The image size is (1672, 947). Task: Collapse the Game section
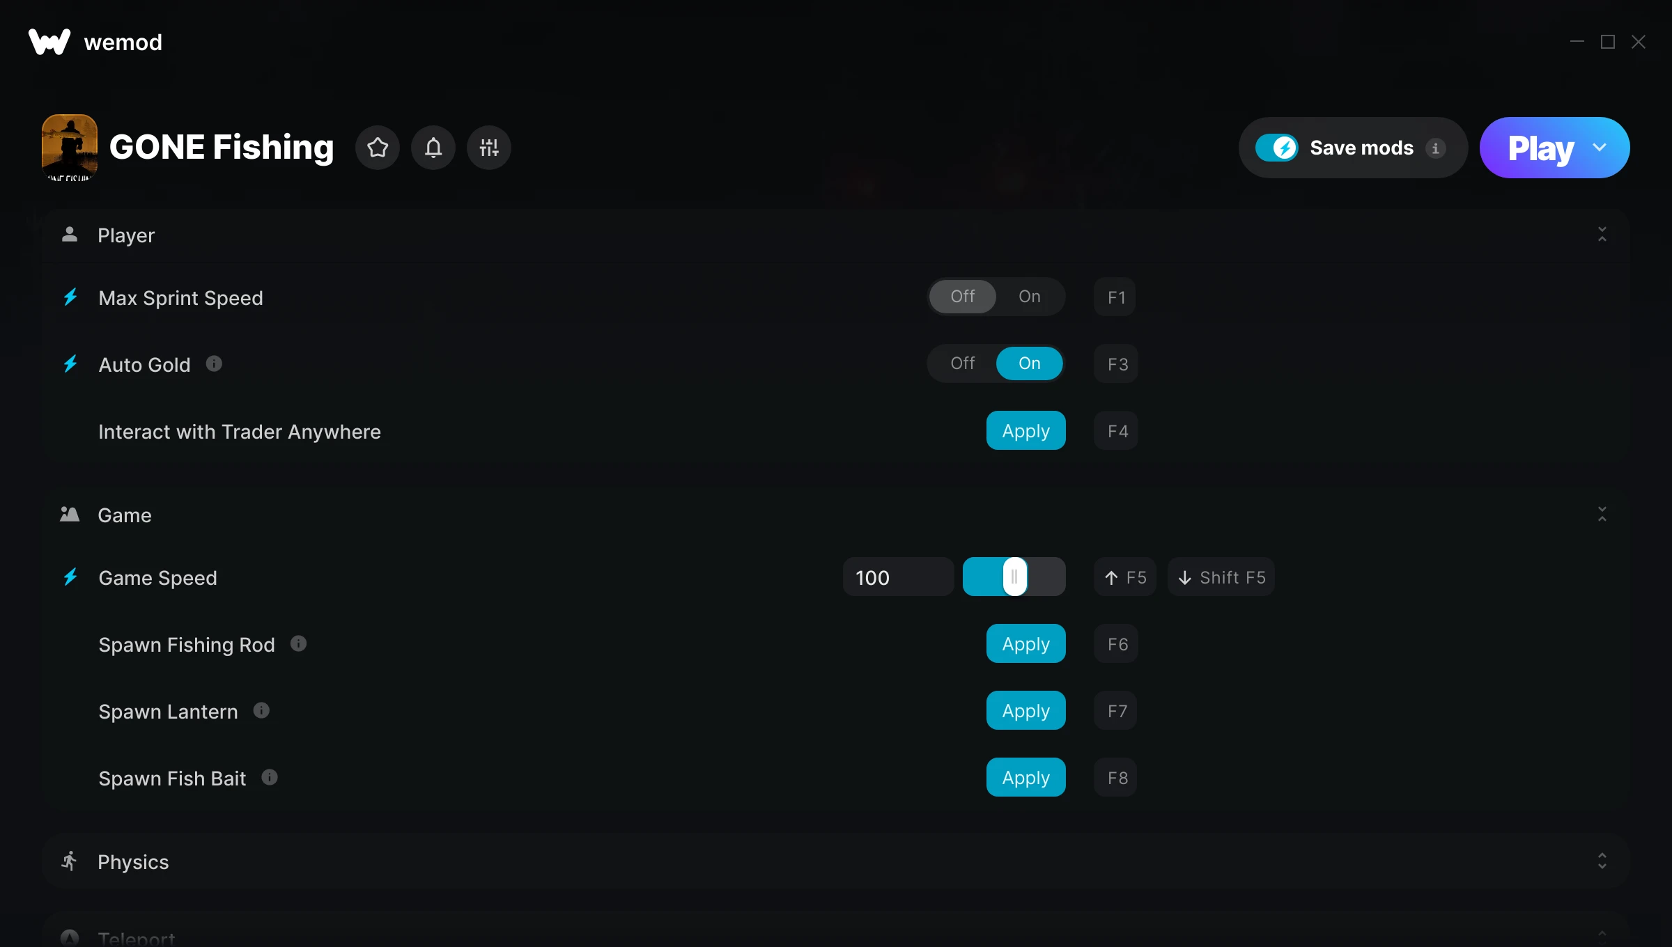(x=1602, y=515)
